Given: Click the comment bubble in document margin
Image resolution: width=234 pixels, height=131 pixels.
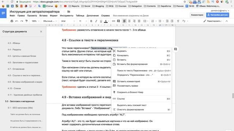Looking at the screenshot, I should [175, 49].
